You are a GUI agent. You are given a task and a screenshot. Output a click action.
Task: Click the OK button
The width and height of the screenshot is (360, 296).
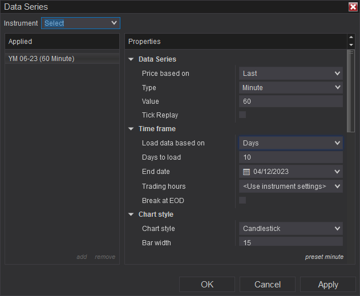point(207,285)
